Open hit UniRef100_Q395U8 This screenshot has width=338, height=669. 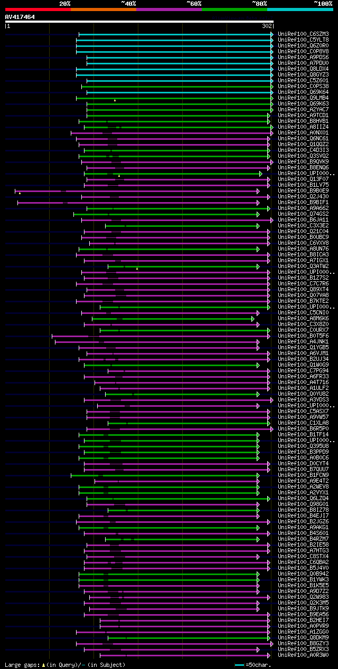coord(303,446)
